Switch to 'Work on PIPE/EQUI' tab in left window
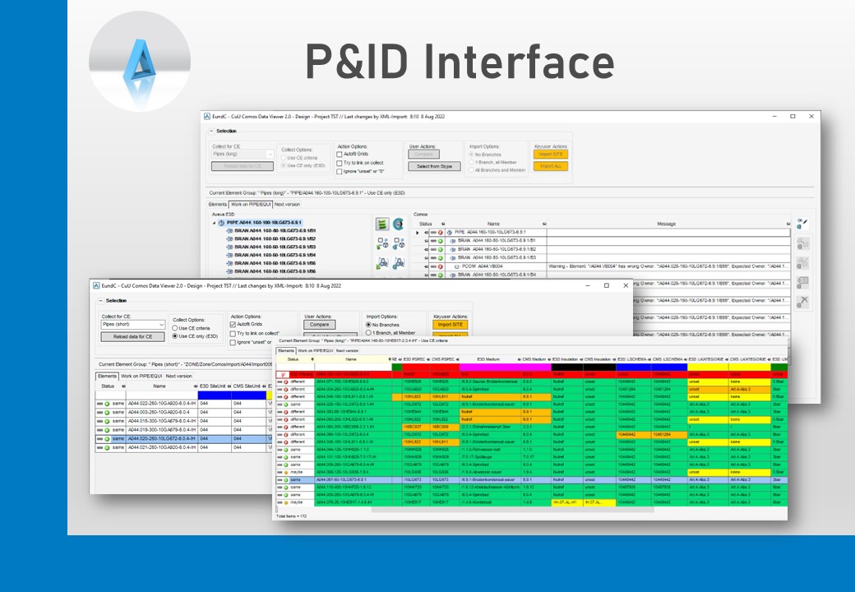This screenshot has height=592, width=855. (141, 376)
